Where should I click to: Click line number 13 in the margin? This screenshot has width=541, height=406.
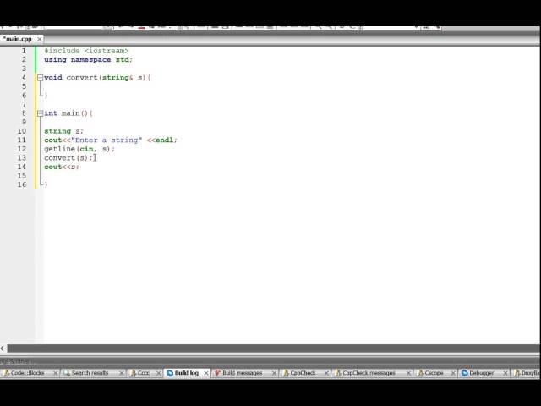point(22,158)
